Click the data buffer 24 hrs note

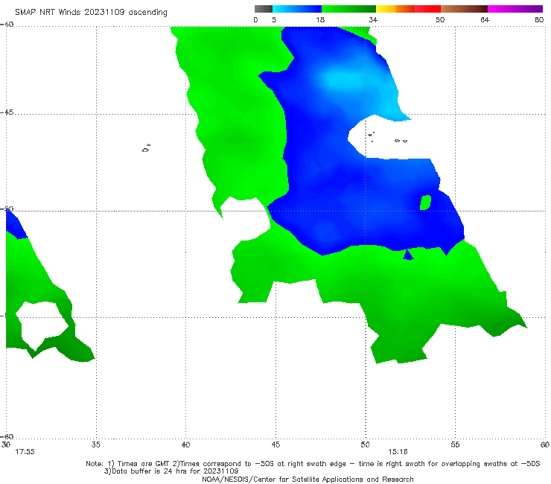tap(171, 471)
